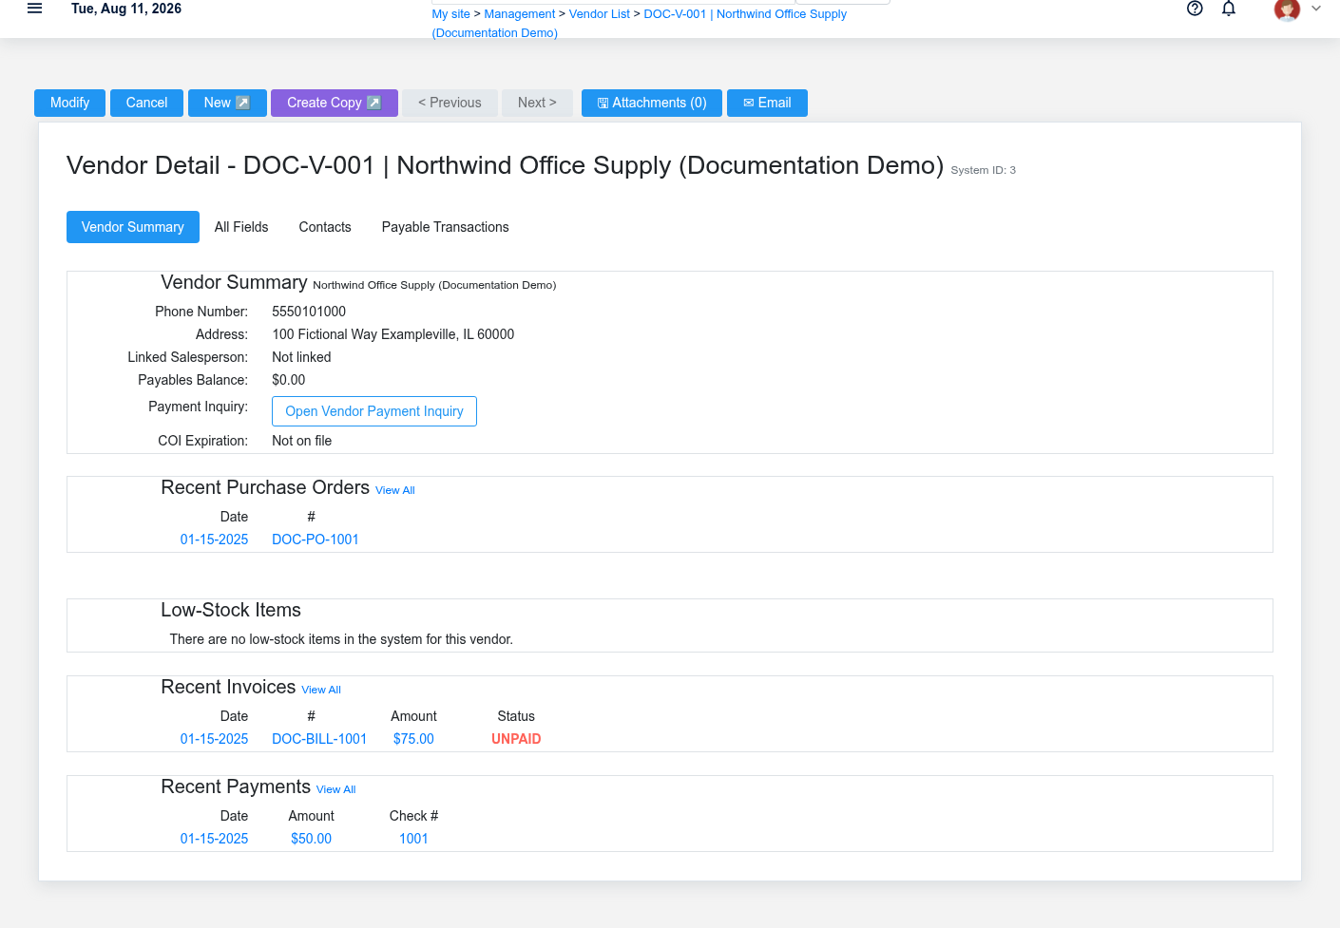Open Attachments (0)
Viewport: 1340px width, 928px height.
point(652,103)
